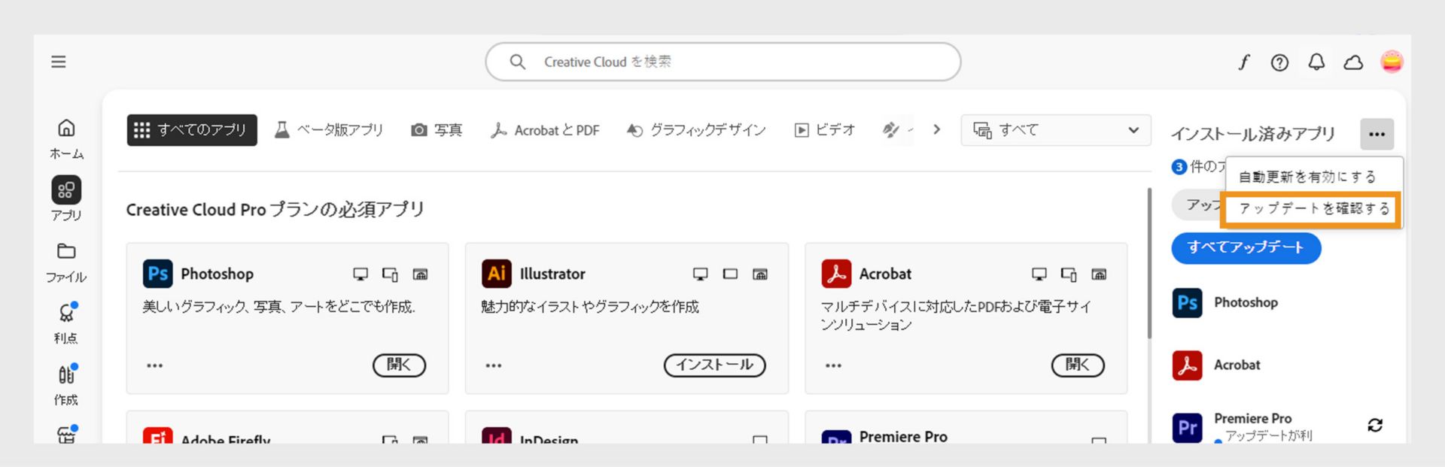
Task: Go to ホーム in the sidebar
Action: [66, 139]
